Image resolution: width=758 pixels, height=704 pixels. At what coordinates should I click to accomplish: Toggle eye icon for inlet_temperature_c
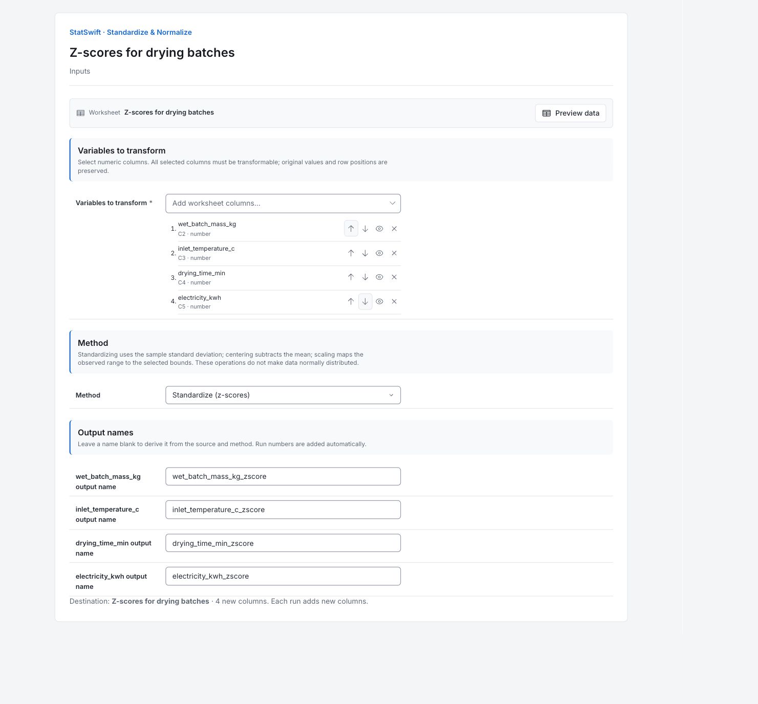pyautogui.click(x=380, y=253)
